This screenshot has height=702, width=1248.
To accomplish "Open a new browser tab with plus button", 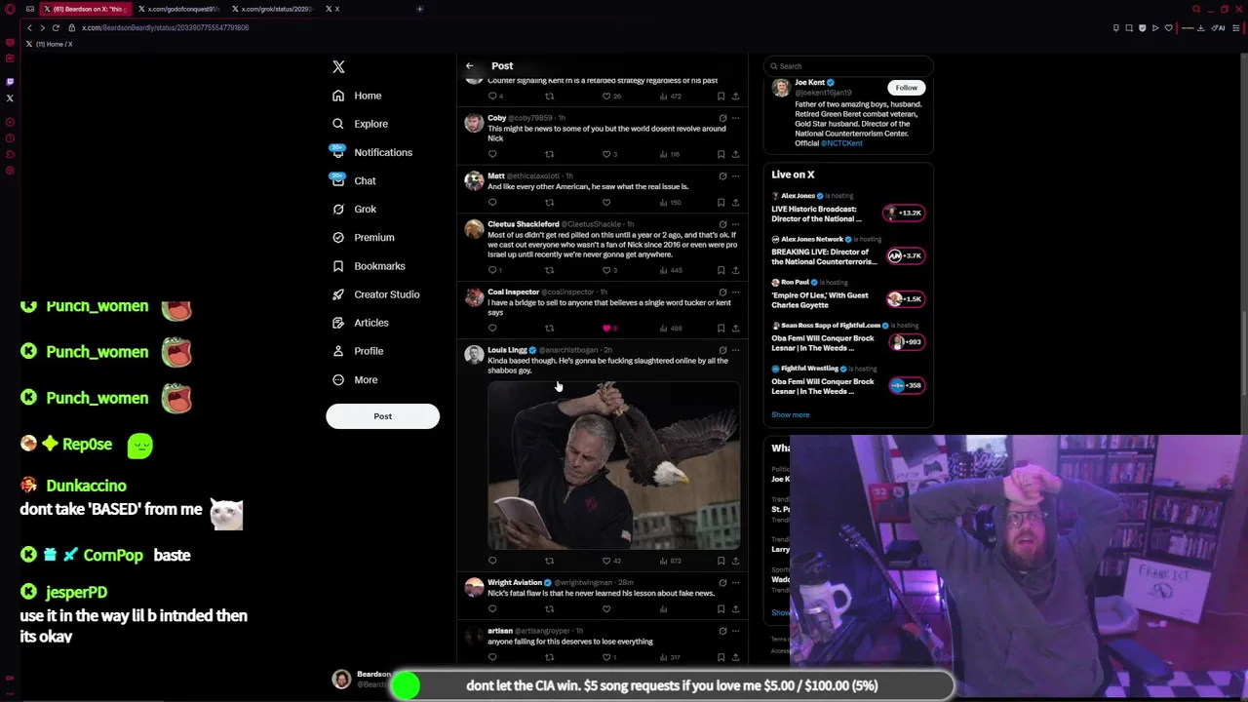I will pyautogui.click(x=419, y=9).
